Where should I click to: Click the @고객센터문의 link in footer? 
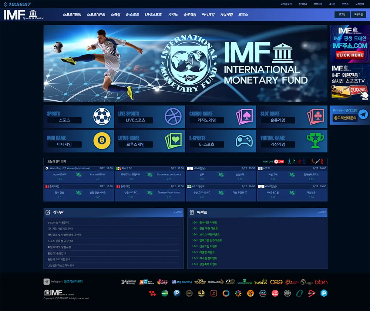pos(73,281)
